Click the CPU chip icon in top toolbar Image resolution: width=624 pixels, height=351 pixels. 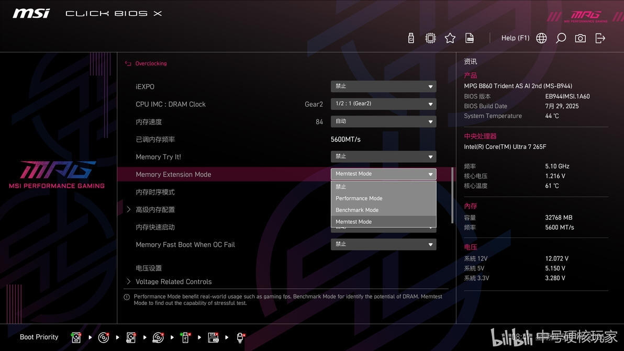(x=430, y=38)
